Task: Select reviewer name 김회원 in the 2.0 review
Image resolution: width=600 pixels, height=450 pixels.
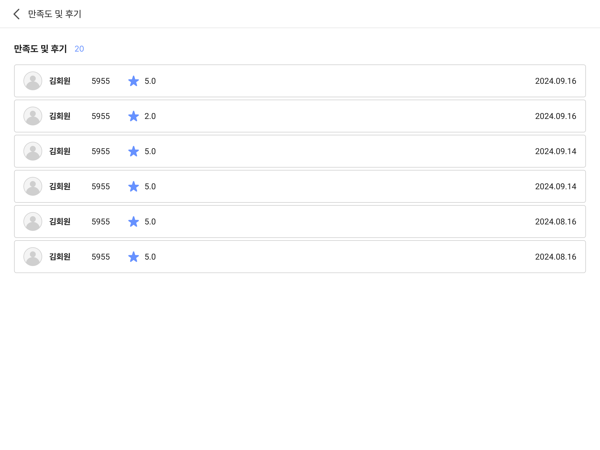Action: [x=60, y=116]
